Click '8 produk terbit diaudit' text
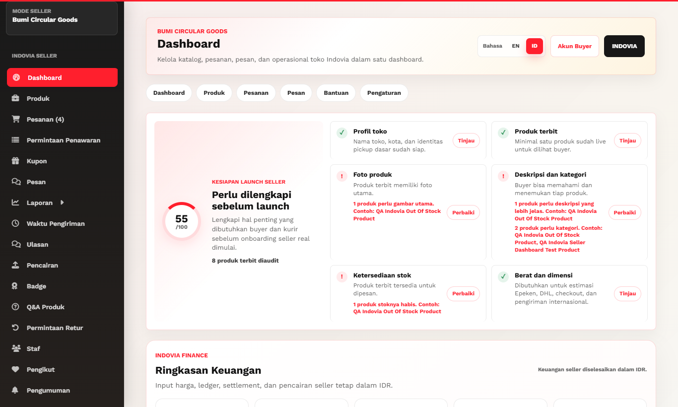678x407 pixels. click(245, 261)
